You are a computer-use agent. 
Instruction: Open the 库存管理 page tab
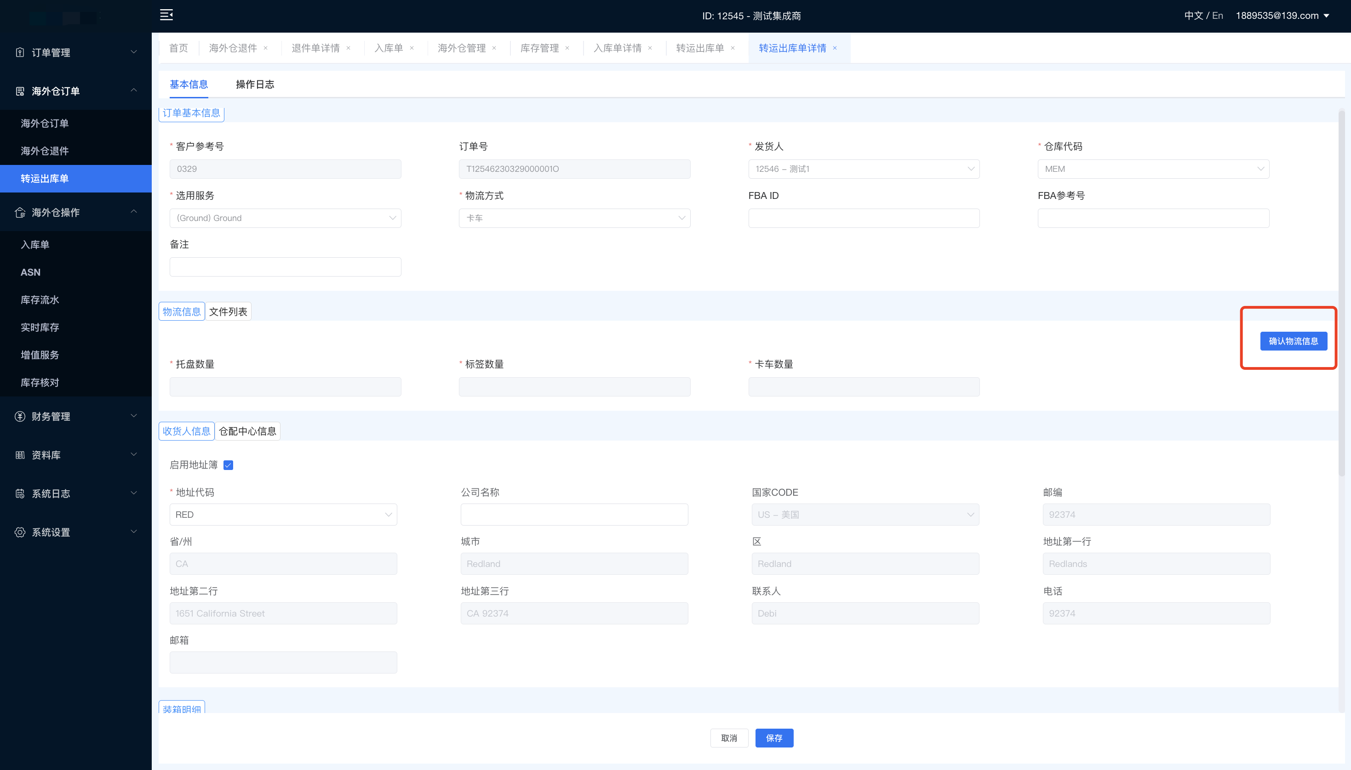pyautogui.click(x=539, y=48)
